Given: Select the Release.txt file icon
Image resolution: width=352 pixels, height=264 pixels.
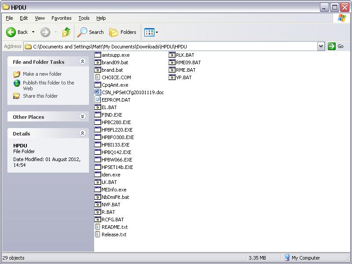Looking at the screenshot, I should pyautogui.click(x=97, y=235).
